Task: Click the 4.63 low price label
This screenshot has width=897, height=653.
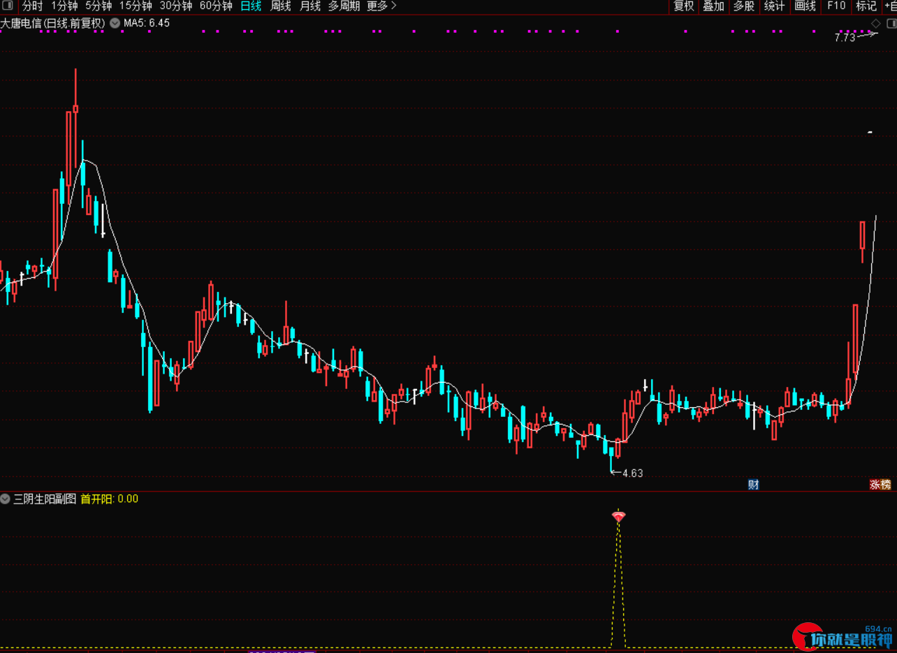Action: pyautogui.click(x=632, y=473)
